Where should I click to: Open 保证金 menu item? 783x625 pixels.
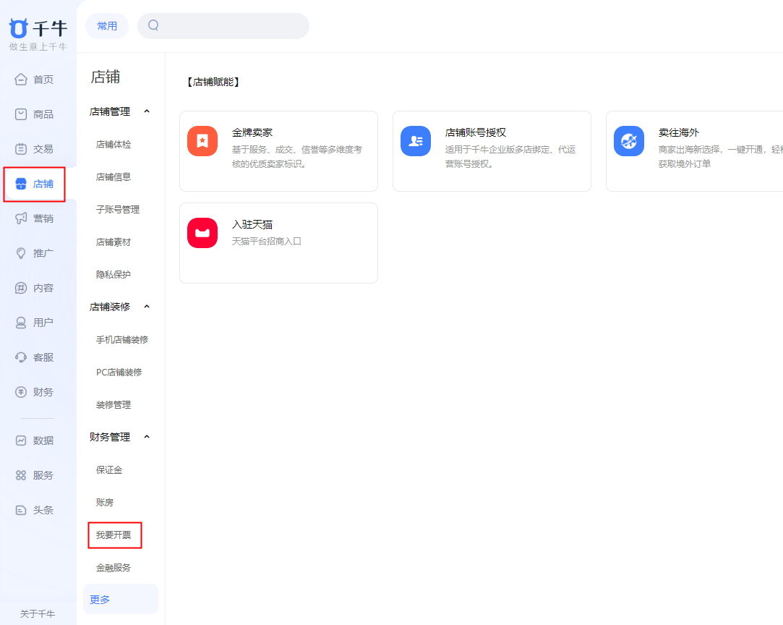point(109,470)
